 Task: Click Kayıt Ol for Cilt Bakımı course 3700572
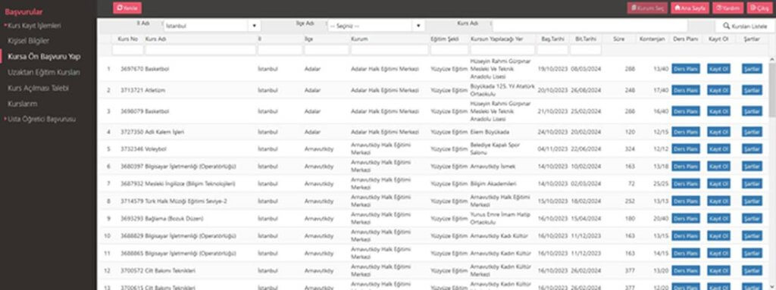pyautogui.click(x=718, y=271)
